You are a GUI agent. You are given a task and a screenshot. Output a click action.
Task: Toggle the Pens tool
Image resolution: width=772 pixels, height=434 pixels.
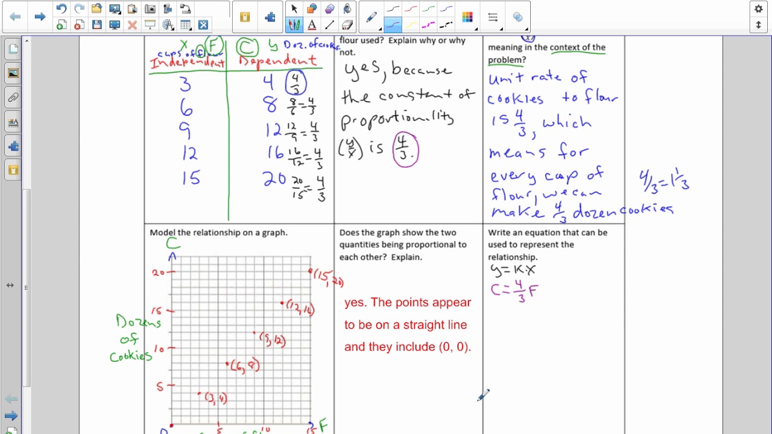(294, 25)
